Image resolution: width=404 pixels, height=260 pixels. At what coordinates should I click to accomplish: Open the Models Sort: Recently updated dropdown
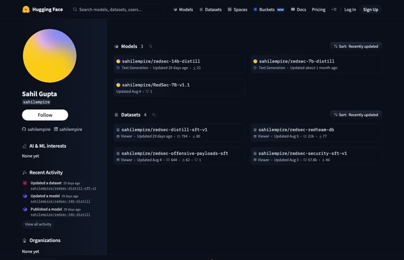pyautogui.click(x=356, y=46)
